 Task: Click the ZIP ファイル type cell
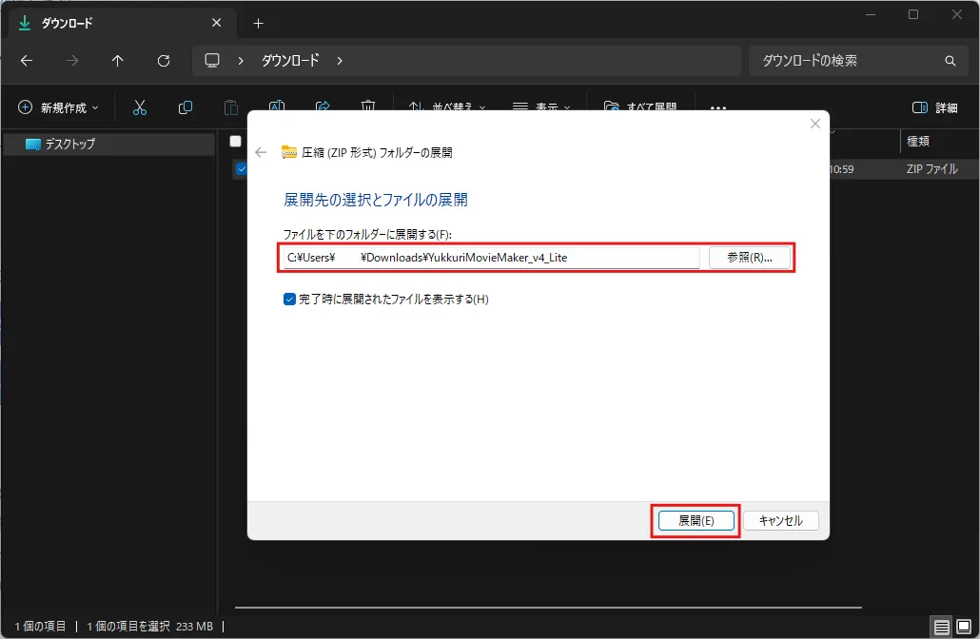coord(931,168)
